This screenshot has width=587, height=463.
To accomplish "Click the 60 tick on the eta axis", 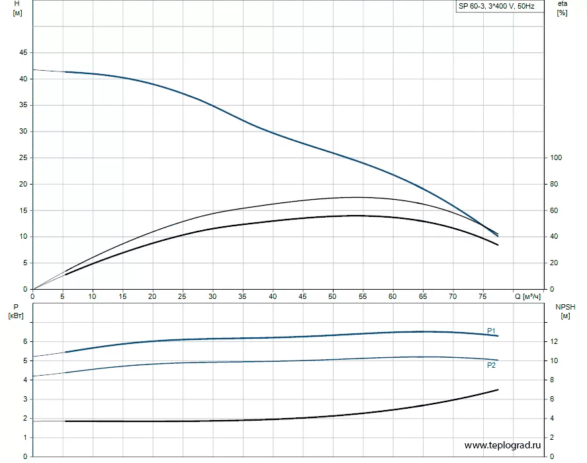I will click(x=554, y=210).
